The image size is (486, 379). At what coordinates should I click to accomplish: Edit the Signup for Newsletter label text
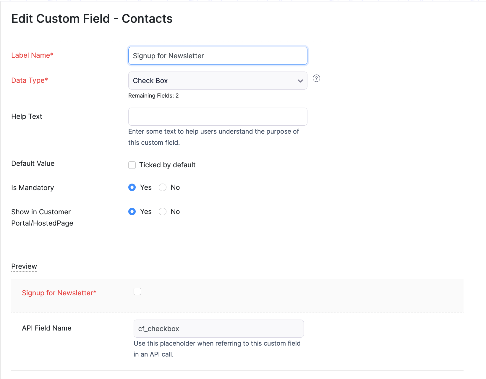pos(217,56)
